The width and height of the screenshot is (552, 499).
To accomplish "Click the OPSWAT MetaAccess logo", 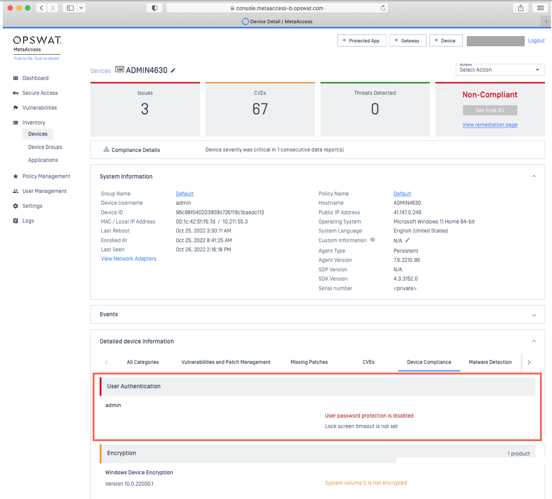I will [37, 48].
